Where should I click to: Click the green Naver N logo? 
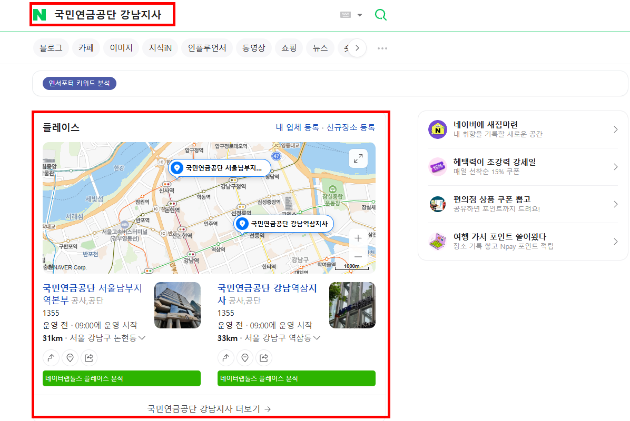click(40, 15)
